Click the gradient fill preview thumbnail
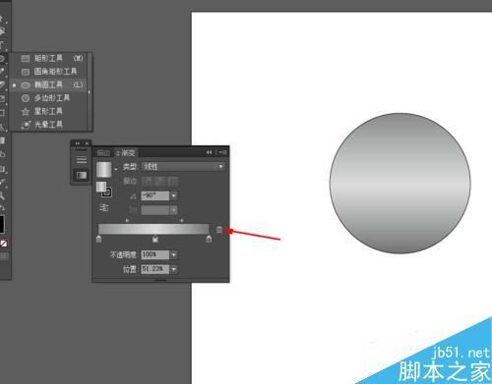 [x=104, y=169]
